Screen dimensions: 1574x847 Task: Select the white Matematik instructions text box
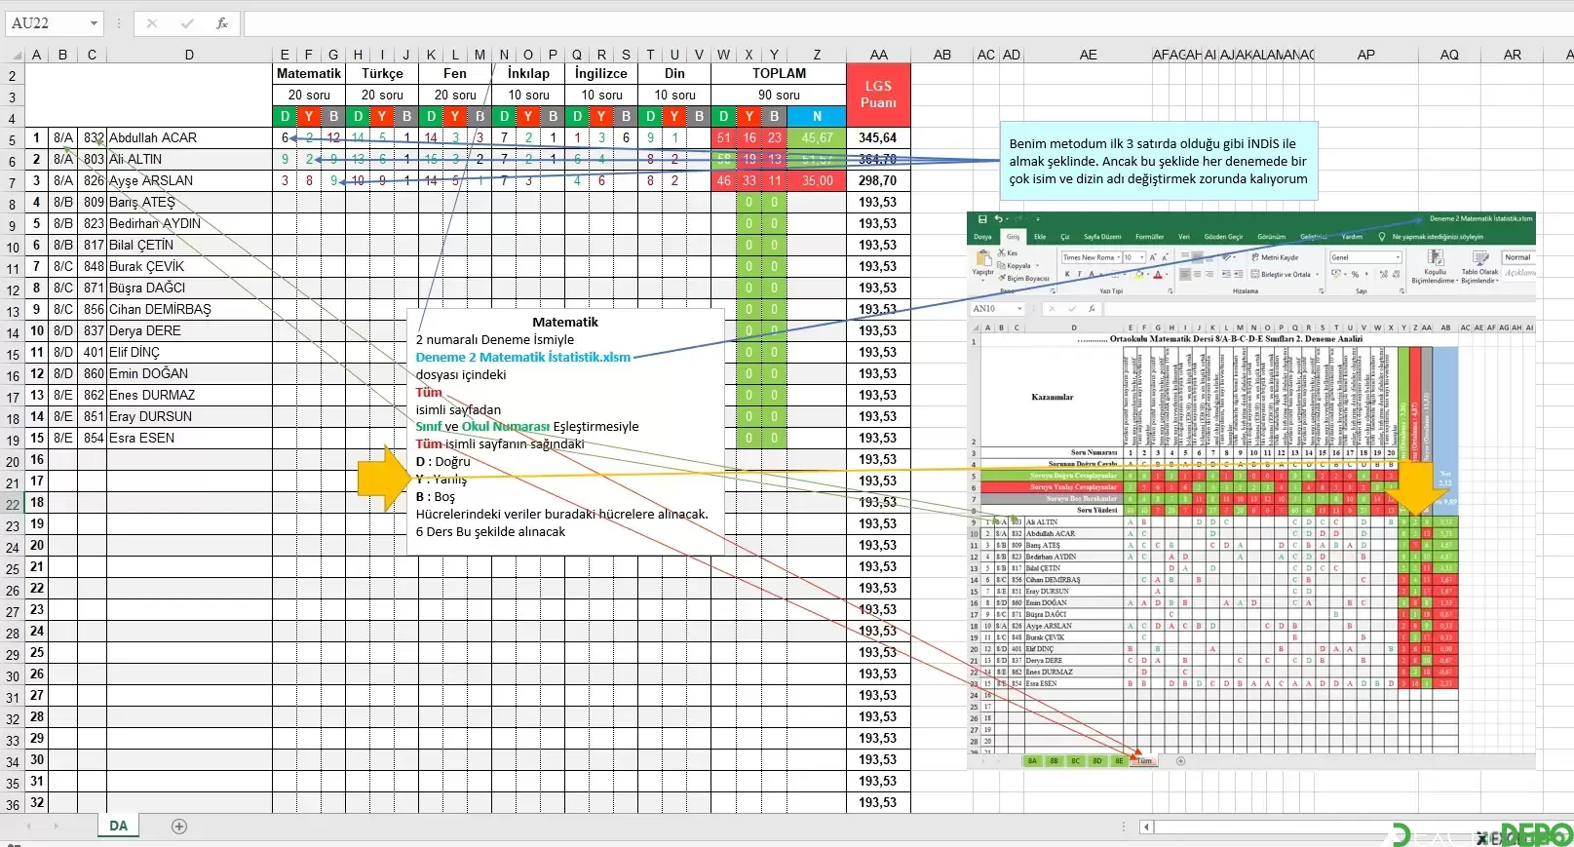point(565,432)
